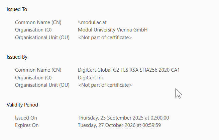Image resolution: width=219 pixels, height=140 pixels.
Task: Click the "Issued On" label
Action: point(26,118)
